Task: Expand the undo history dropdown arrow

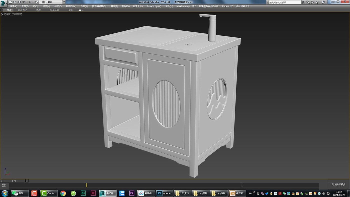Action: click(26, 2)
